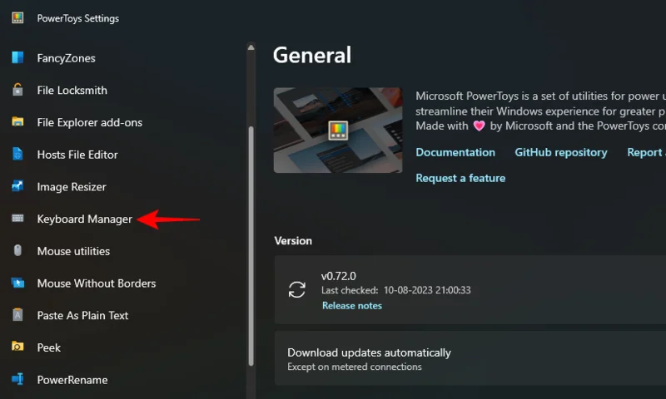Click the PowerToys app logo in title bar
The height and width of the screenshot is (399, 666).
tap(17, 17)
